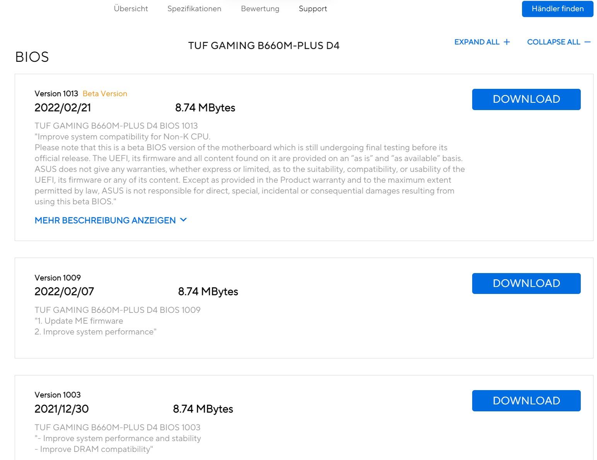Click the 'TUF GAMING B660M-PLUS D4 BIOS 1013' line
Image resolution: width=597 pixels, height=460 pixels.
[x=116, y=126]
